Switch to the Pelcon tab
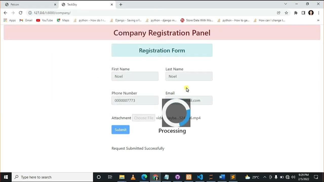Viewport: 324px width, 182px height. [30, 5]
